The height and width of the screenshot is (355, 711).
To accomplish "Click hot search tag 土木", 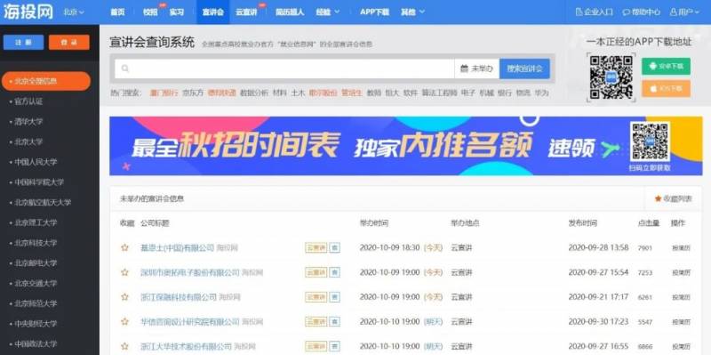I will [x=298, y=93].
